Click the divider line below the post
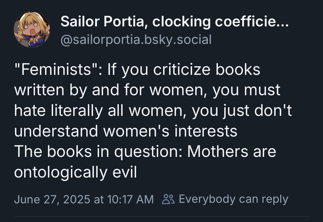This screenshot has height=222, width=323. pyautogui.click(x=161, y=216)
